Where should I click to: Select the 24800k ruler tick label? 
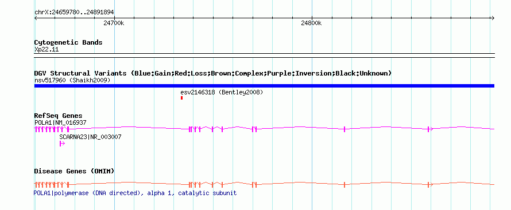click(x=311, y=23)
